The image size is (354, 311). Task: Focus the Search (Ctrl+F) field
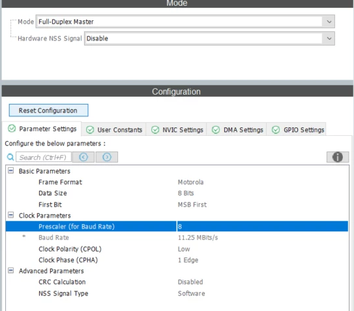click(44, 157)
